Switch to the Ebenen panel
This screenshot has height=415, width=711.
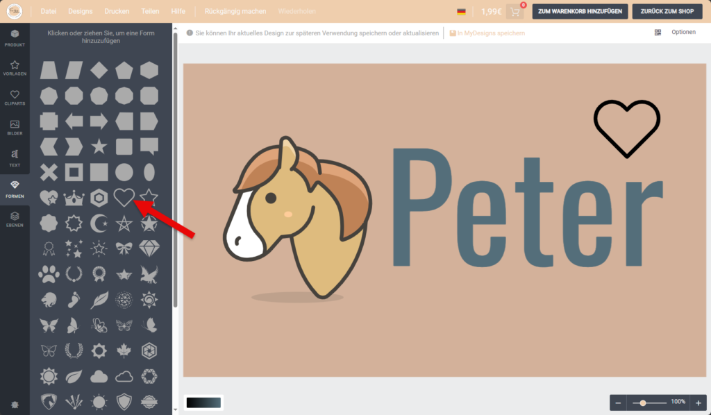tap(15, 219)
